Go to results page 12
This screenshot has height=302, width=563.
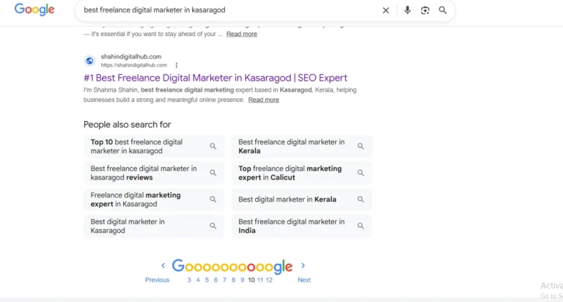coord(269,280)
